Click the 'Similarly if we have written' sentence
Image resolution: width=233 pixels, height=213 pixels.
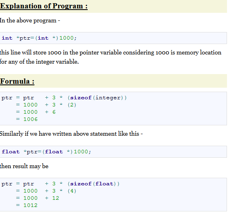point(71,134)
